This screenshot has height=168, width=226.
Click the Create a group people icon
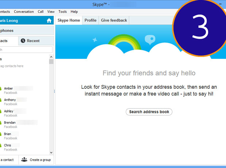(24, 160)
